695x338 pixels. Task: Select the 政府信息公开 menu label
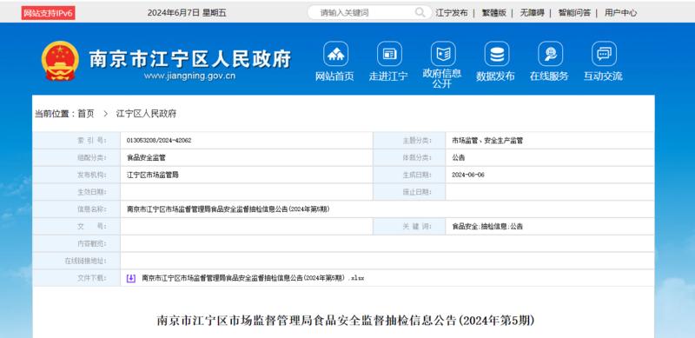point(442,78)
